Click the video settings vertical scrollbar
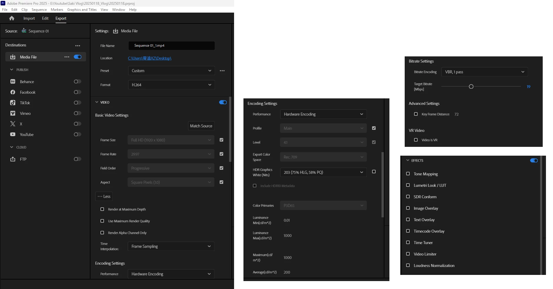Viewport: 553px width, 289px height. click(230, 130)
